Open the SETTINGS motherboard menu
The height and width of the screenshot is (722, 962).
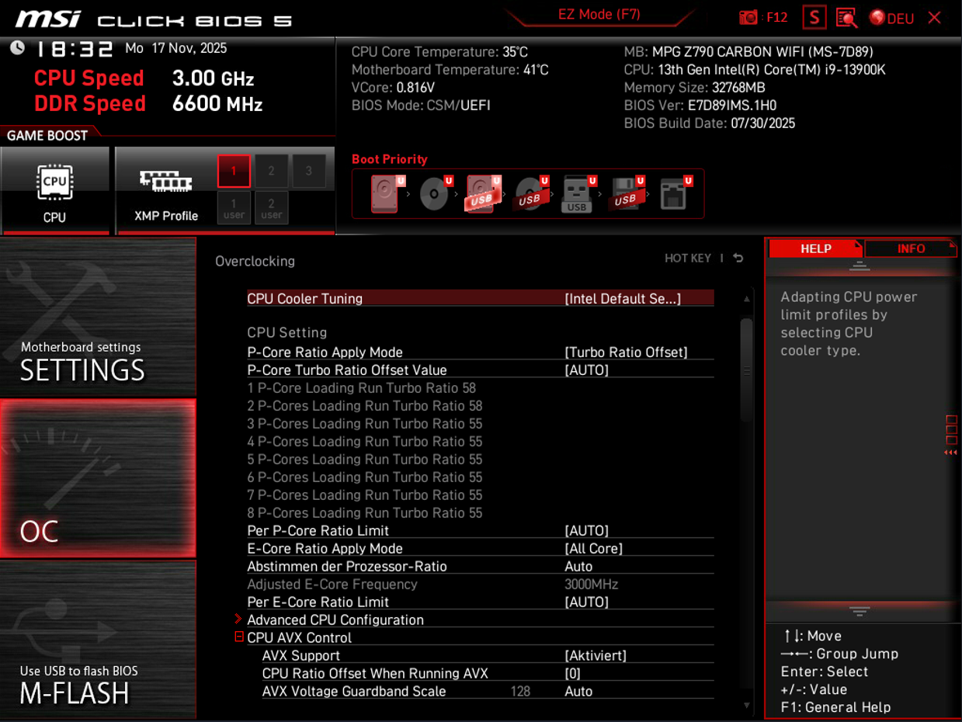(98, 318)
